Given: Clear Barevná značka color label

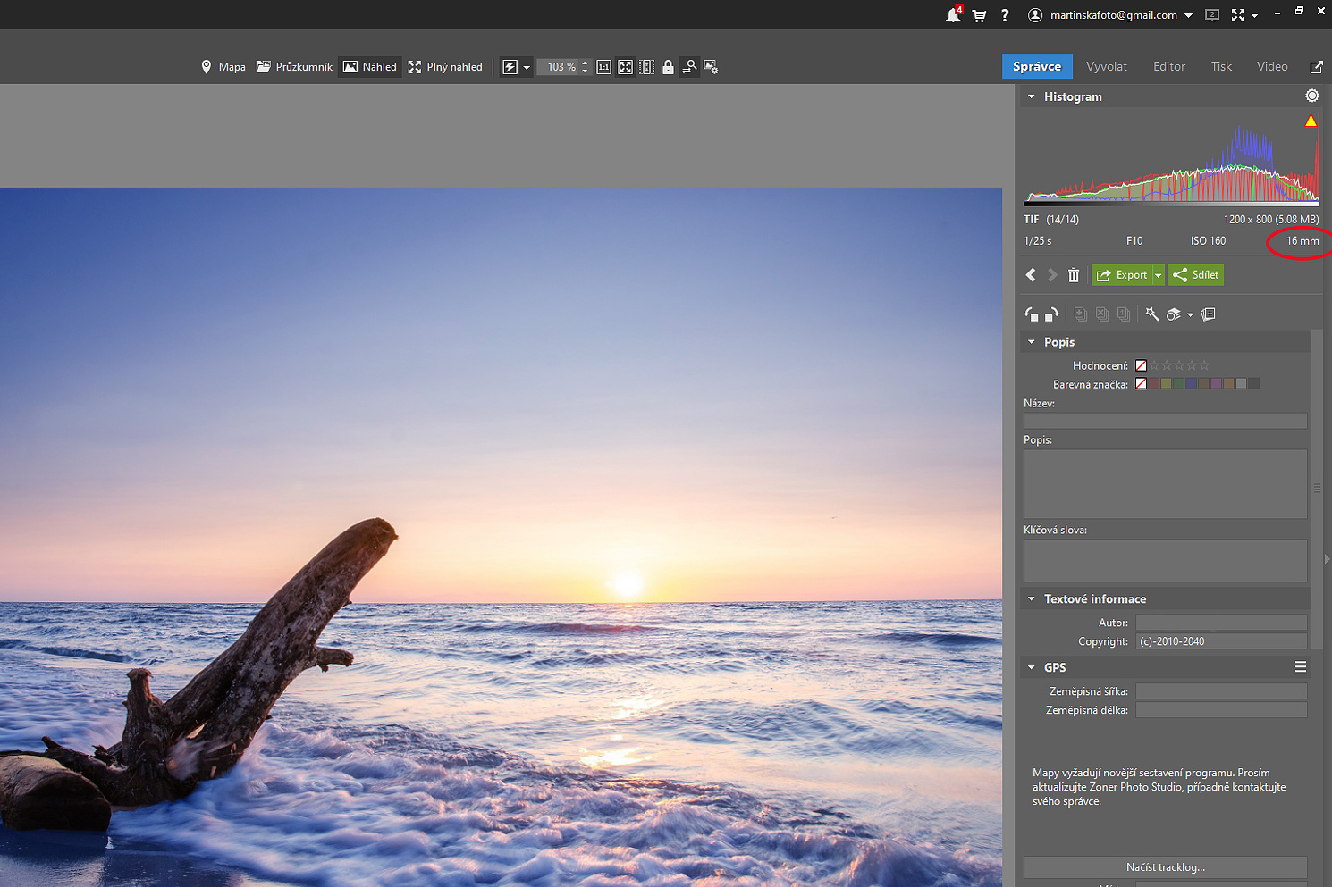Looking at the screenshot, I should 1141,384.
